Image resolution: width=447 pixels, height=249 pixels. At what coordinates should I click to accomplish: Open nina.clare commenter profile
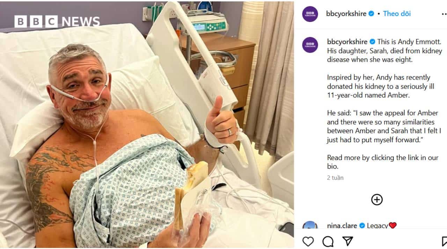point(342,226)
